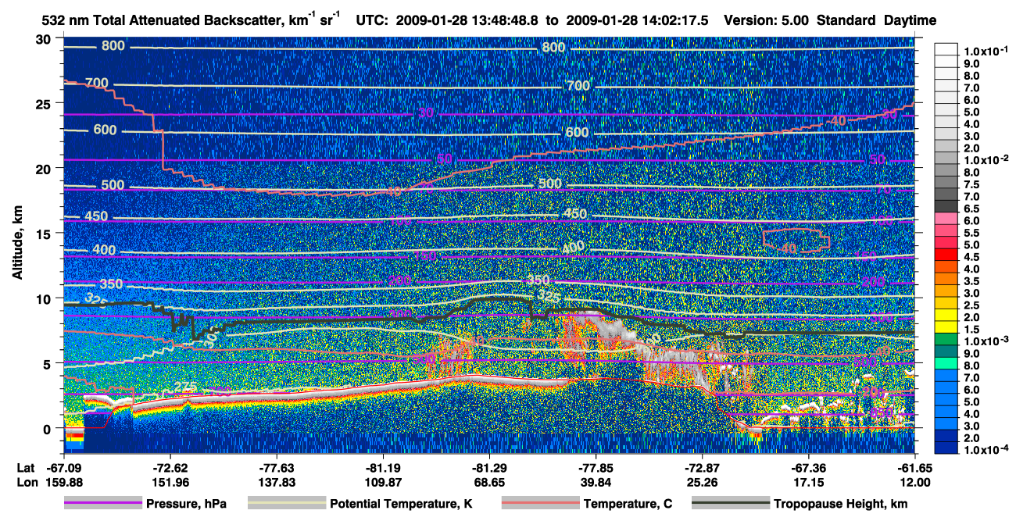Click the latitude value "-81.19"

click(383, 467)
